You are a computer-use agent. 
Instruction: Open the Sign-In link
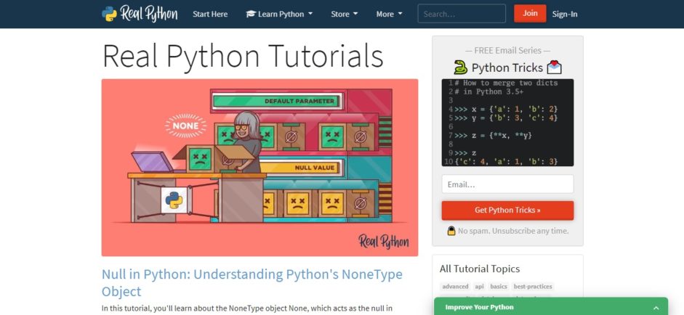[x=565, y=14]
